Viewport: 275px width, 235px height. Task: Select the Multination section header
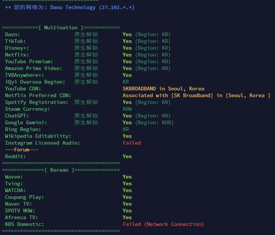[61, 27]
